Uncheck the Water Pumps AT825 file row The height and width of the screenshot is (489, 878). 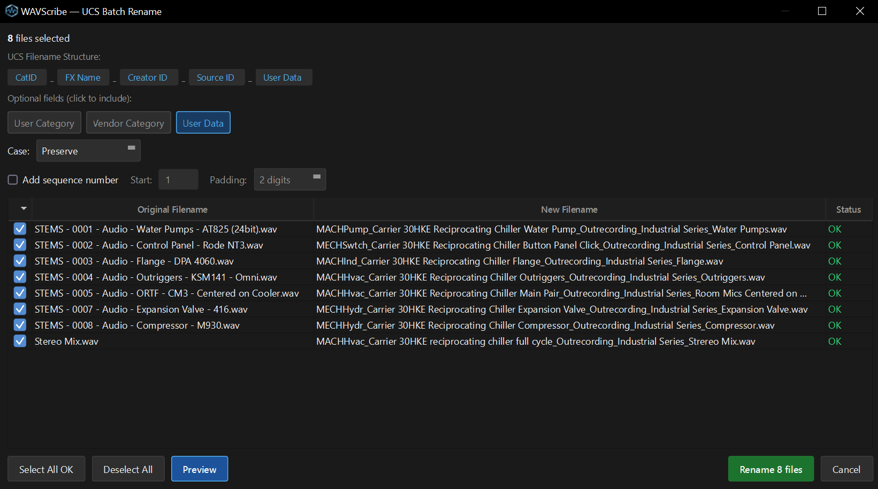[20, 229]
